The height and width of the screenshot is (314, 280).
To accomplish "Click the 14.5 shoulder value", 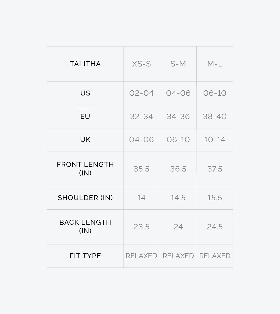I will pyautogui.click(x=178, y=198).
